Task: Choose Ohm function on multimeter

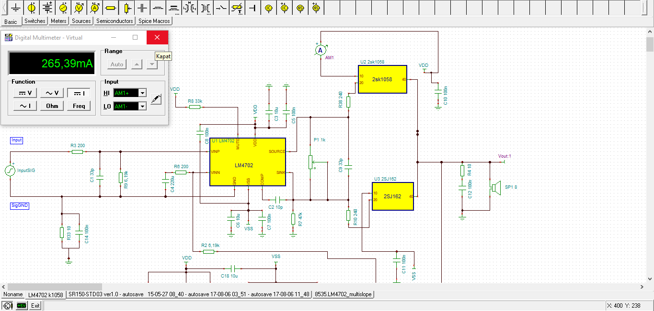Action: point(52,106)
